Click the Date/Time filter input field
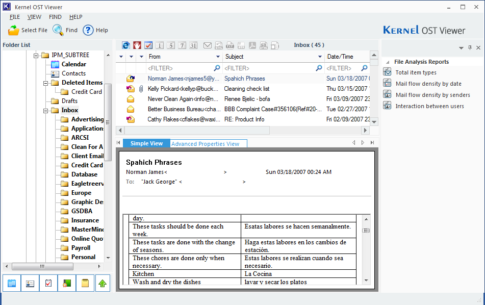Image resolution: width=485 pixels, height=305 pixels. pos(347,68)
